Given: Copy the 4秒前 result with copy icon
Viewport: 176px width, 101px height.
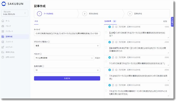Looking at the screenshot, I should click(x=113, y=70).
